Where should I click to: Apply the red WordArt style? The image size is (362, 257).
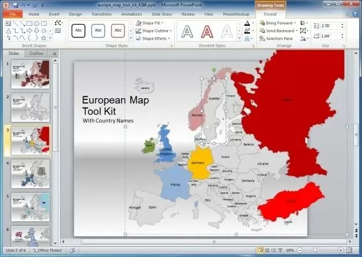pyautogui.click(x=207, y=31)
